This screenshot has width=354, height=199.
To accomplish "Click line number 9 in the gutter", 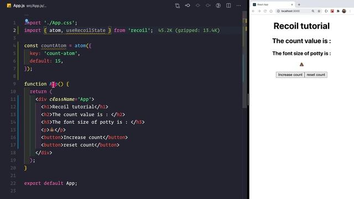I will coord(14,84).
